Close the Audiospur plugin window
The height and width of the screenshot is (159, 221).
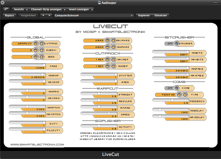click(2, 2)
